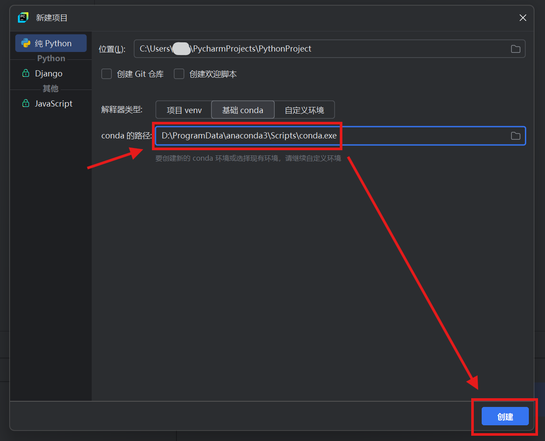Click the 解释器类型 label

[122, 110]
